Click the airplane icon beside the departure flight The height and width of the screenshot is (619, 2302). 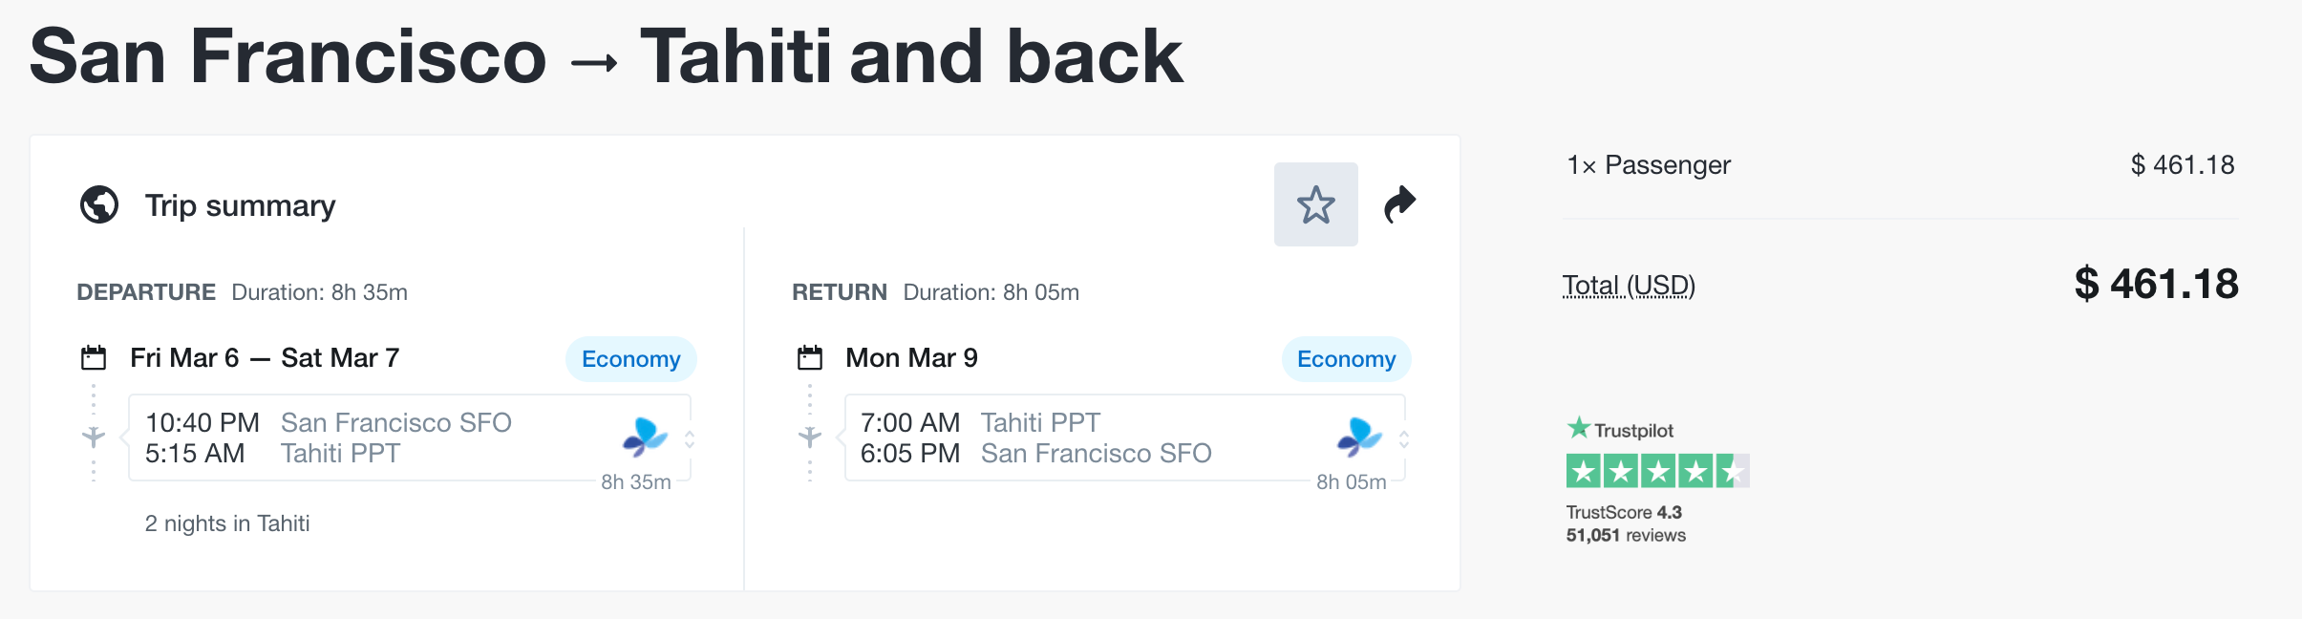[x=94, y=438]
